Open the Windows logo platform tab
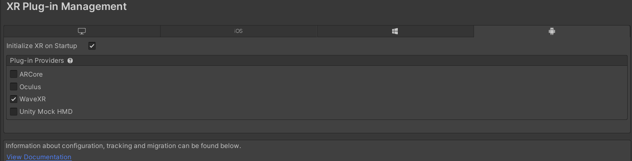This screenshot has width=632, height=161. pyautogui.click(x=395, y=31)
